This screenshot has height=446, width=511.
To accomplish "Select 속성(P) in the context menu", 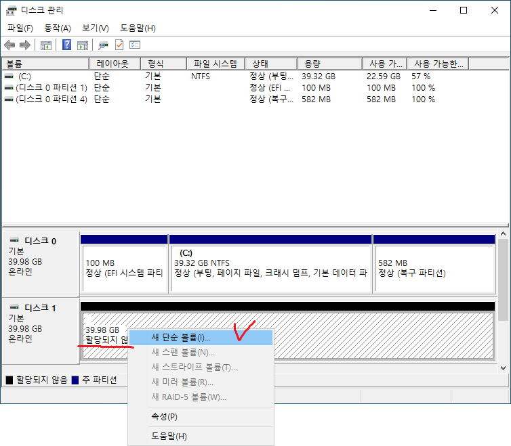I will [201, 416].
